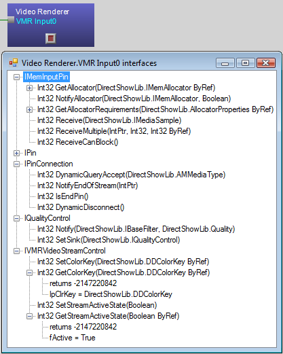Minimize the interfaces window

point(225,63)
